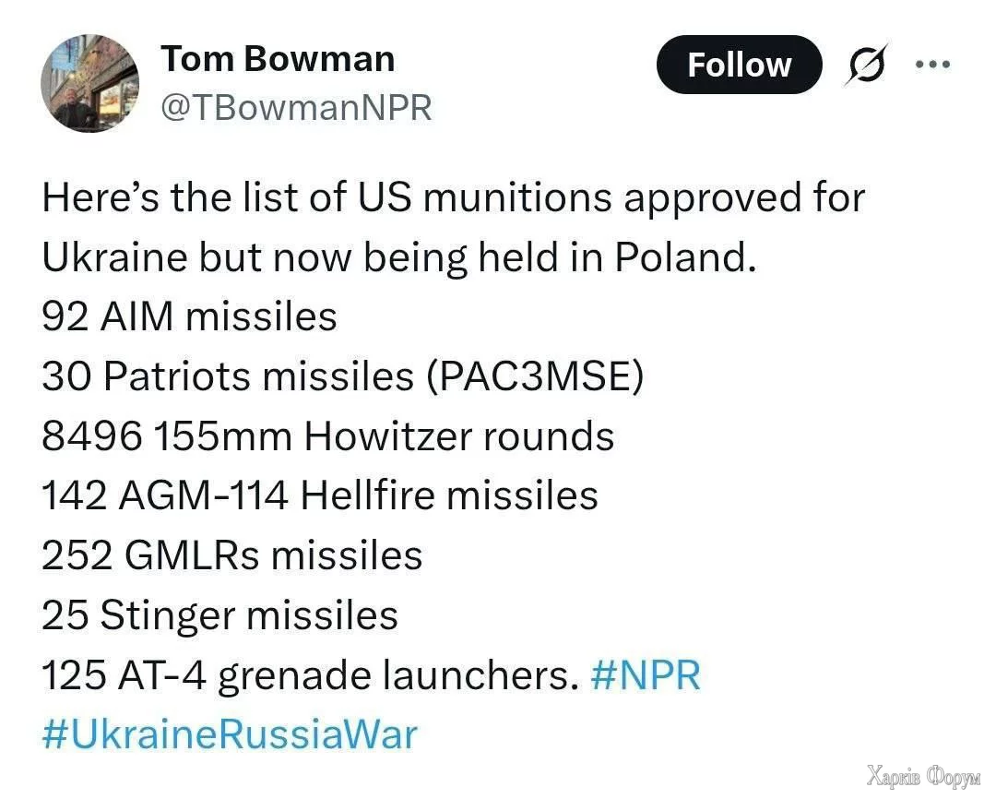Click the "92 AIM missiles" line
This screenshot has width=996, height=799.
(189, 317)
